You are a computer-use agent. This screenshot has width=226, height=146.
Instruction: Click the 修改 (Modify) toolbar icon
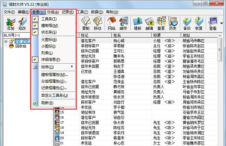pos(22,23)
